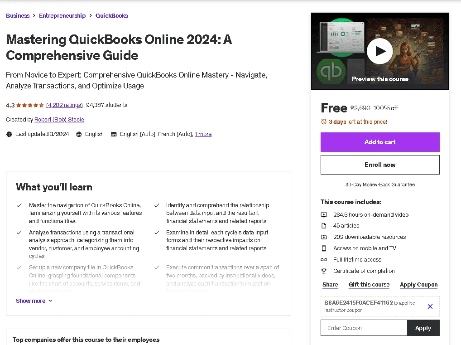Click the struck-through ₱2,690 price
Viewport: 461px width, 345px height.
click(x=360, y=108)
